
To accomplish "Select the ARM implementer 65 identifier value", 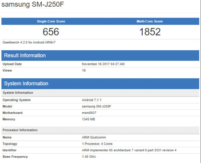I will click(x=129, y=150).
